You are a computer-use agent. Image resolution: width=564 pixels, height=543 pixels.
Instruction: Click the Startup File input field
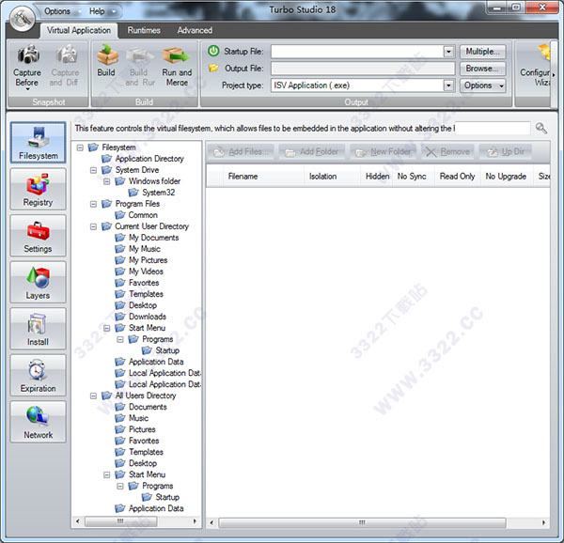click(x=357, y=52)
